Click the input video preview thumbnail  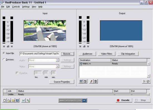point(45,30)
